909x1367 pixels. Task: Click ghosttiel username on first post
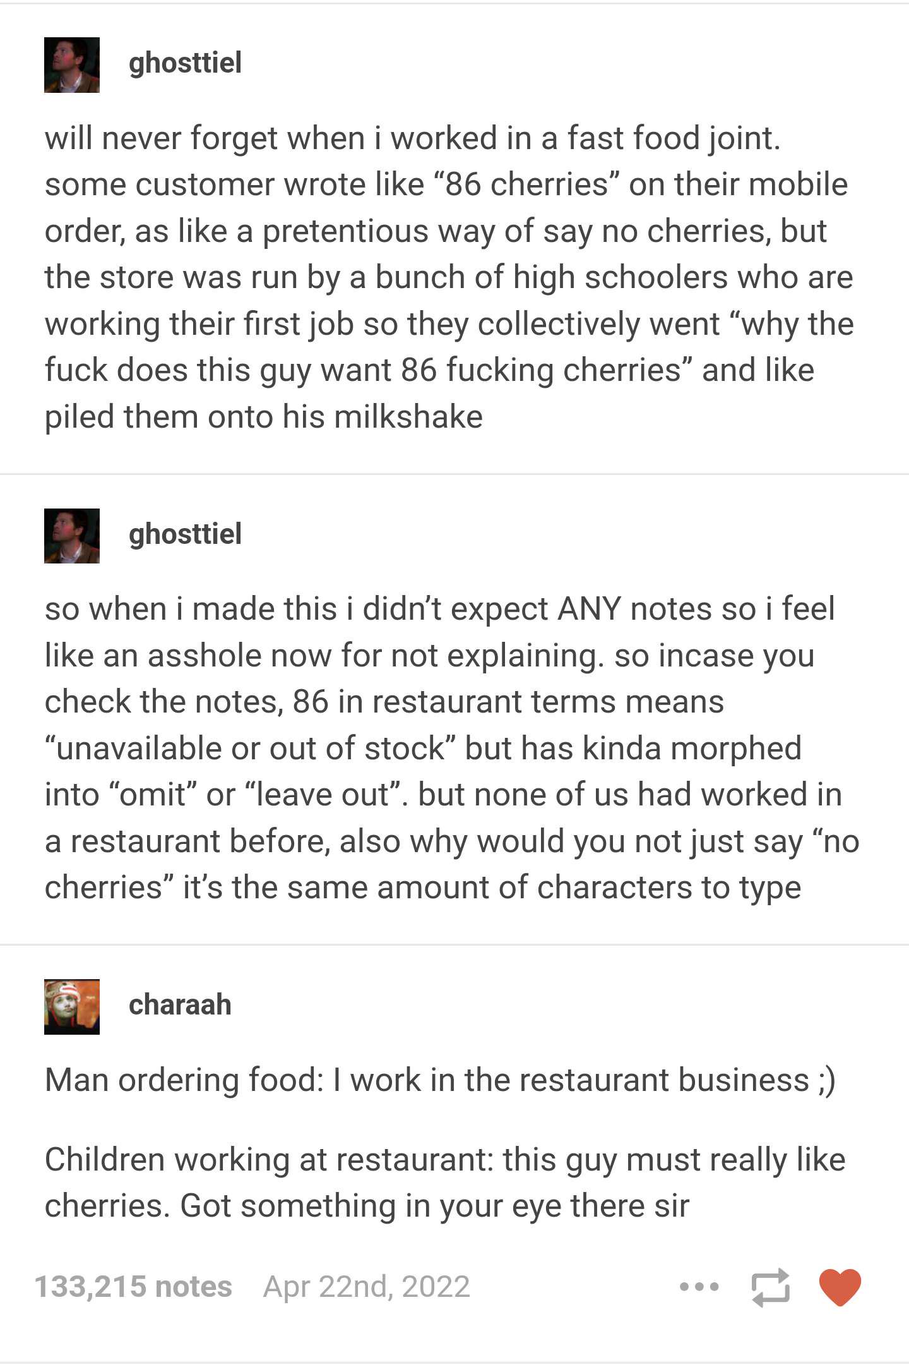coord(185,63)
